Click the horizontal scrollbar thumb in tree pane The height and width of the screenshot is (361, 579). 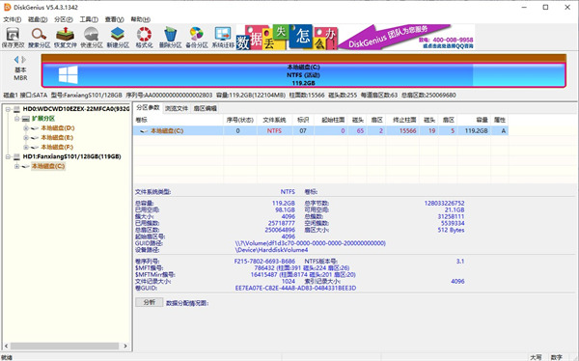[65, 347]
